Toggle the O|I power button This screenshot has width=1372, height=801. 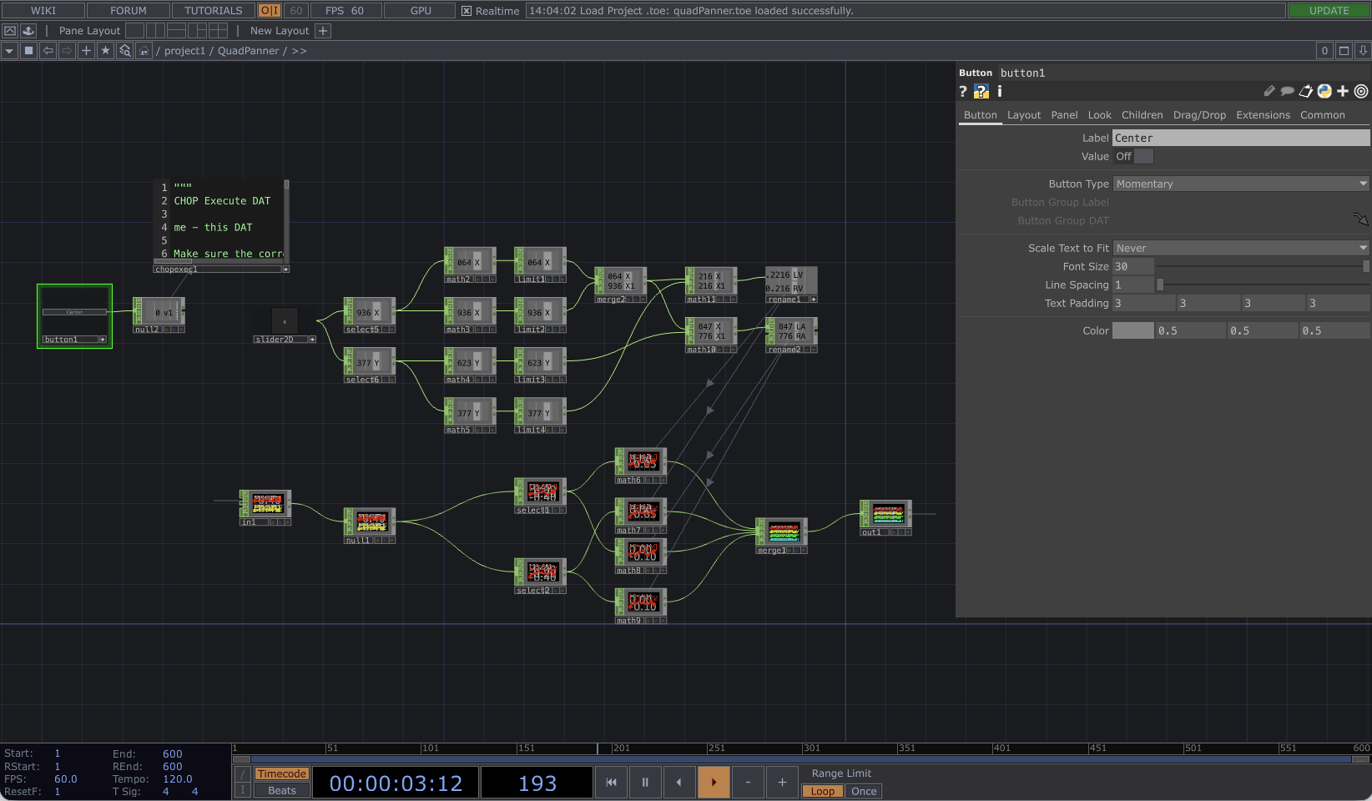click(x=270, y=11)
